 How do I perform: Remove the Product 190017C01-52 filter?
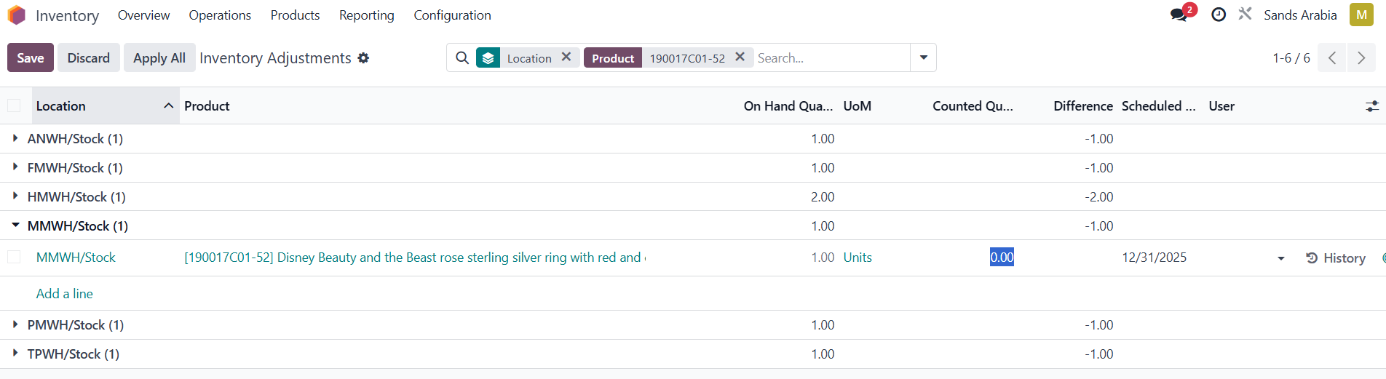click(x=740, y=57)
